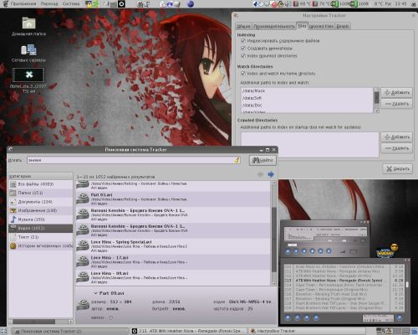Click the play button in audio player

[296, 251]
